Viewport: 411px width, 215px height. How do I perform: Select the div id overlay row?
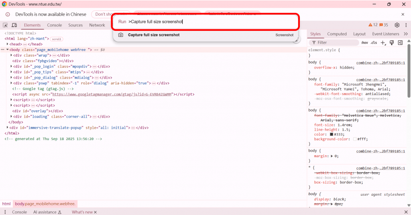click(38, 111)
